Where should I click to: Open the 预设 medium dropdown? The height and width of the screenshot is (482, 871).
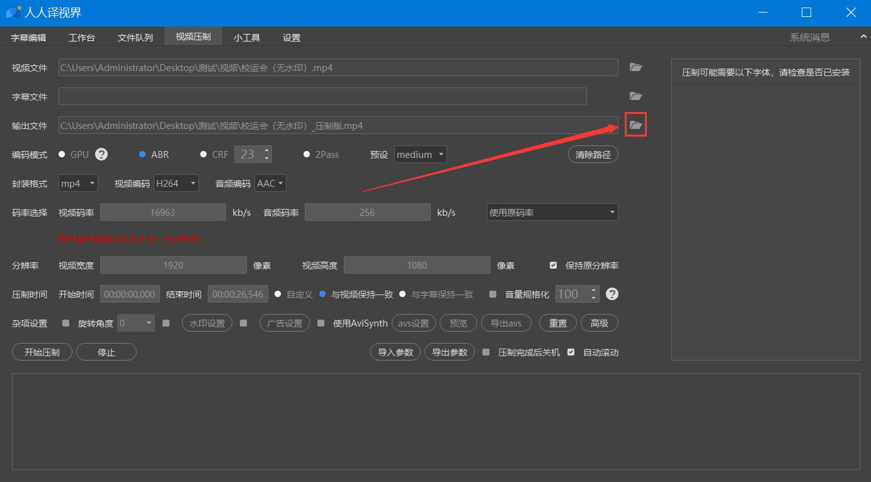(x=420, y=154)
